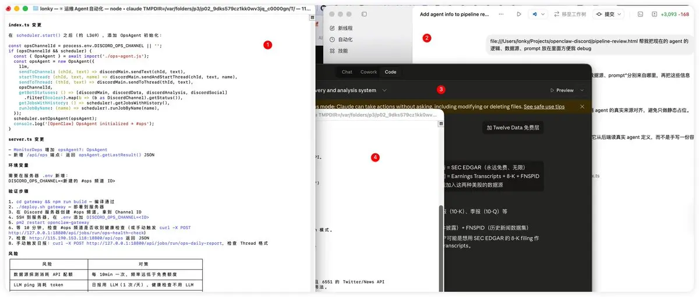Click the 验证步骤 heading

18,191
